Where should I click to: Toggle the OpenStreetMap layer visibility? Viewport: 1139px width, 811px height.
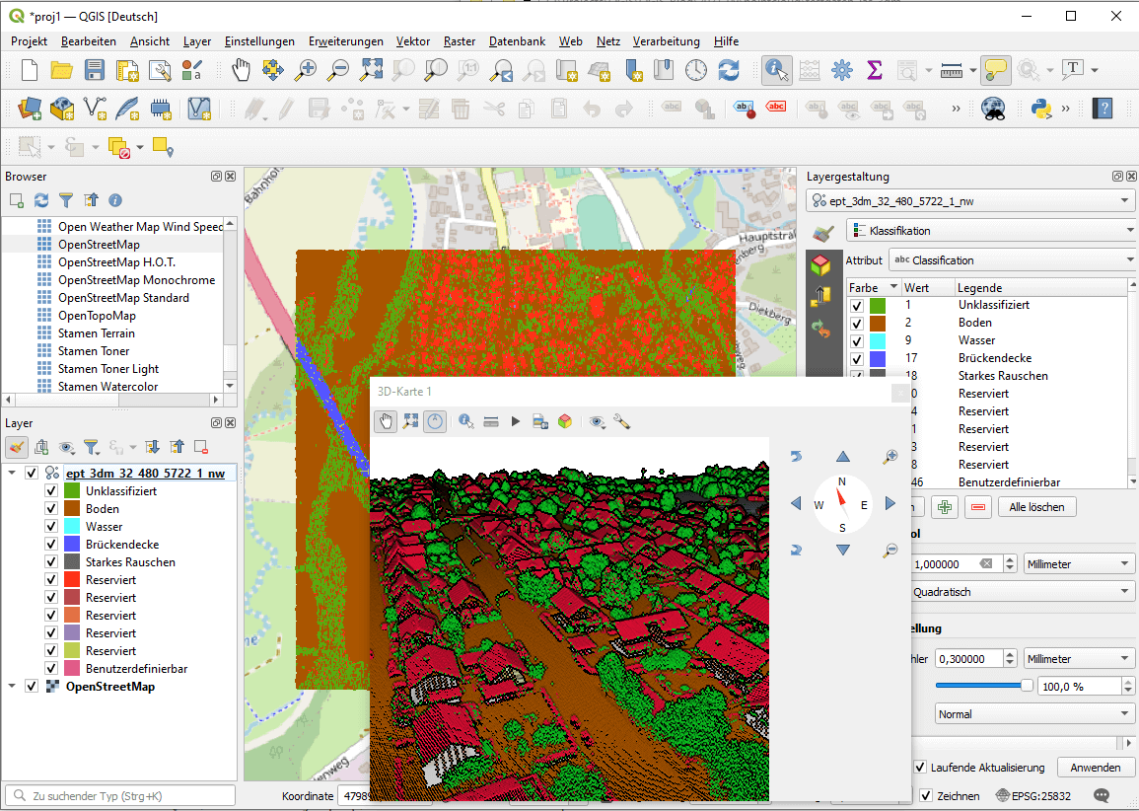pyautogui.click(x=32, y=687)
